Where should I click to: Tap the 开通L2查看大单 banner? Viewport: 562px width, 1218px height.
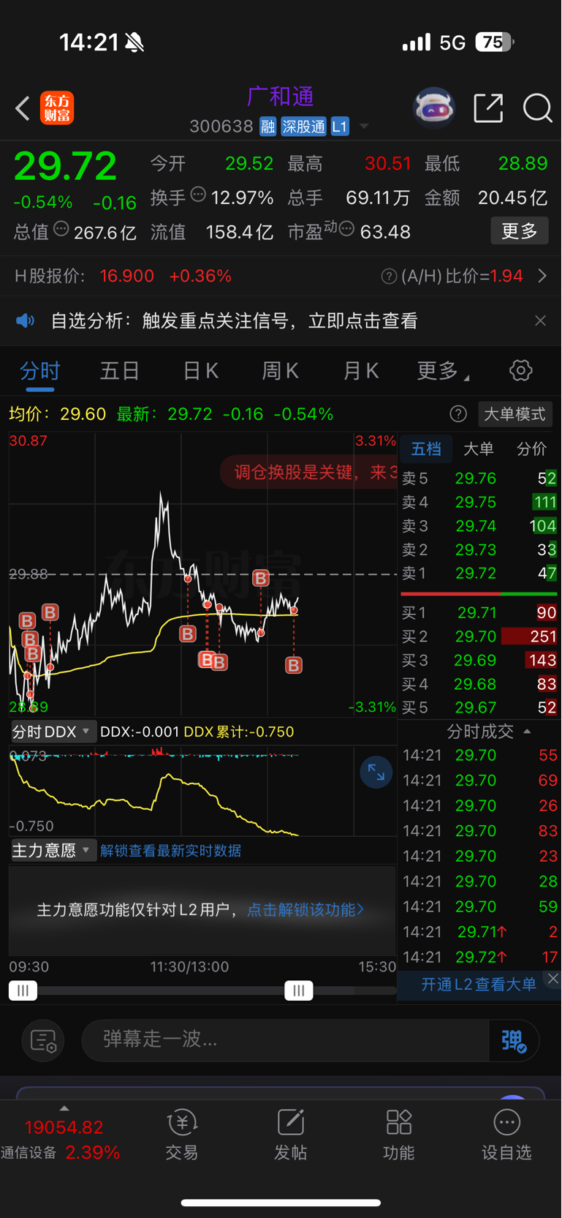(x=479, y=984)
